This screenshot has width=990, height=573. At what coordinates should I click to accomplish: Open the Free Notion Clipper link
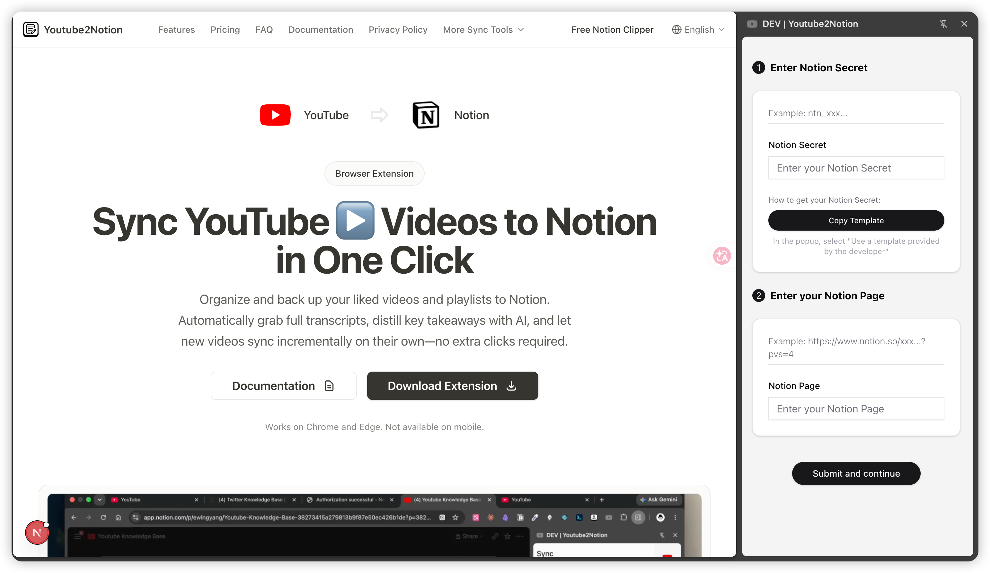(612, 30)
